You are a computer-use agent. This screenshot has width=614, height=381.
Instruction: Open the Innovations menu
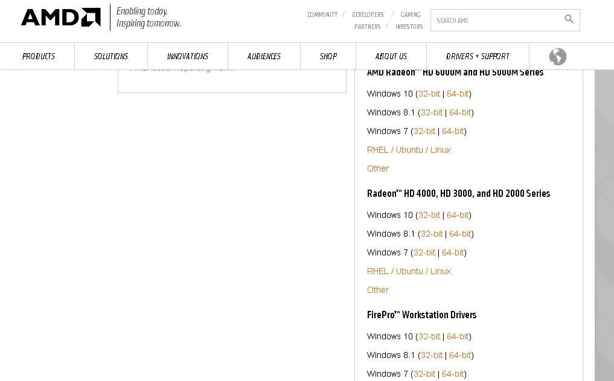pyautogui.click(x=188, y=56)
